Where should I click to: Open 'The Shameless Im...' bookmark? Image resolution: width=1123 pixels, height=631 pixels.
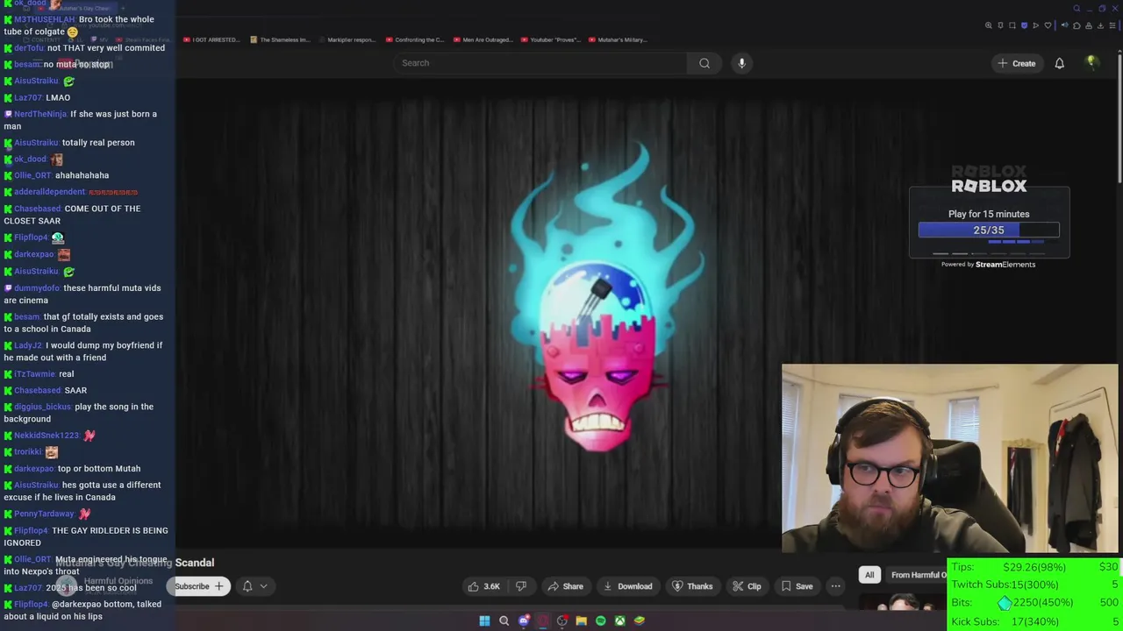click(280, 39)
